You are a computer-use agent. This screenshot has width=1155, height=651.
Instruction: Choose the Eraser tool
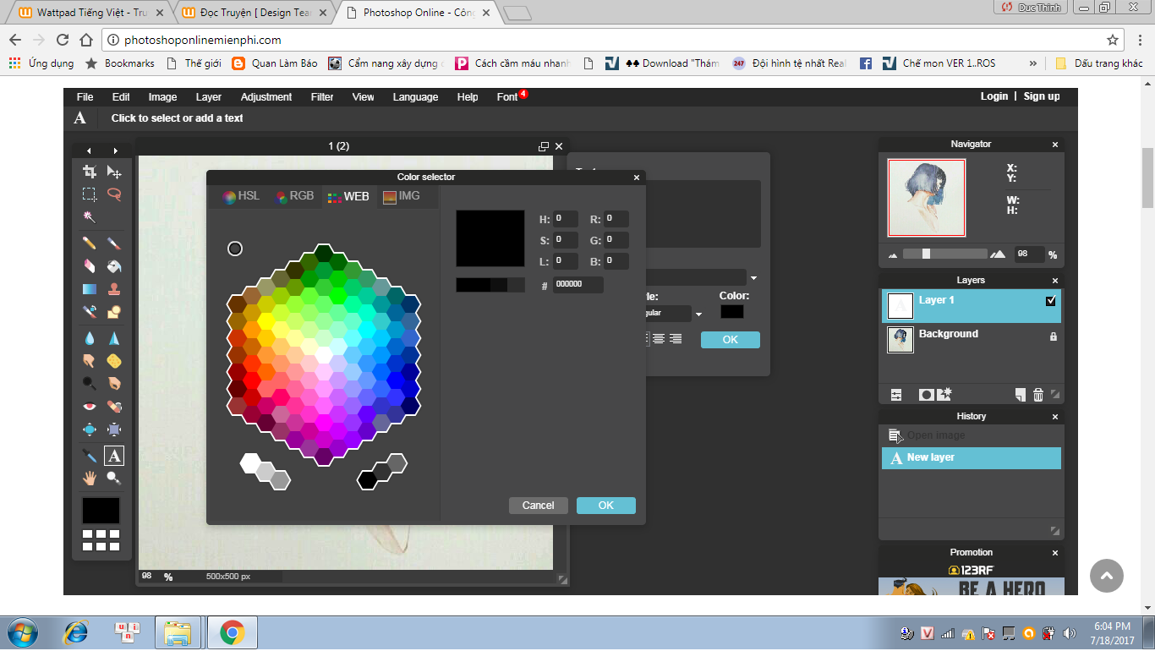pos(89,265)
